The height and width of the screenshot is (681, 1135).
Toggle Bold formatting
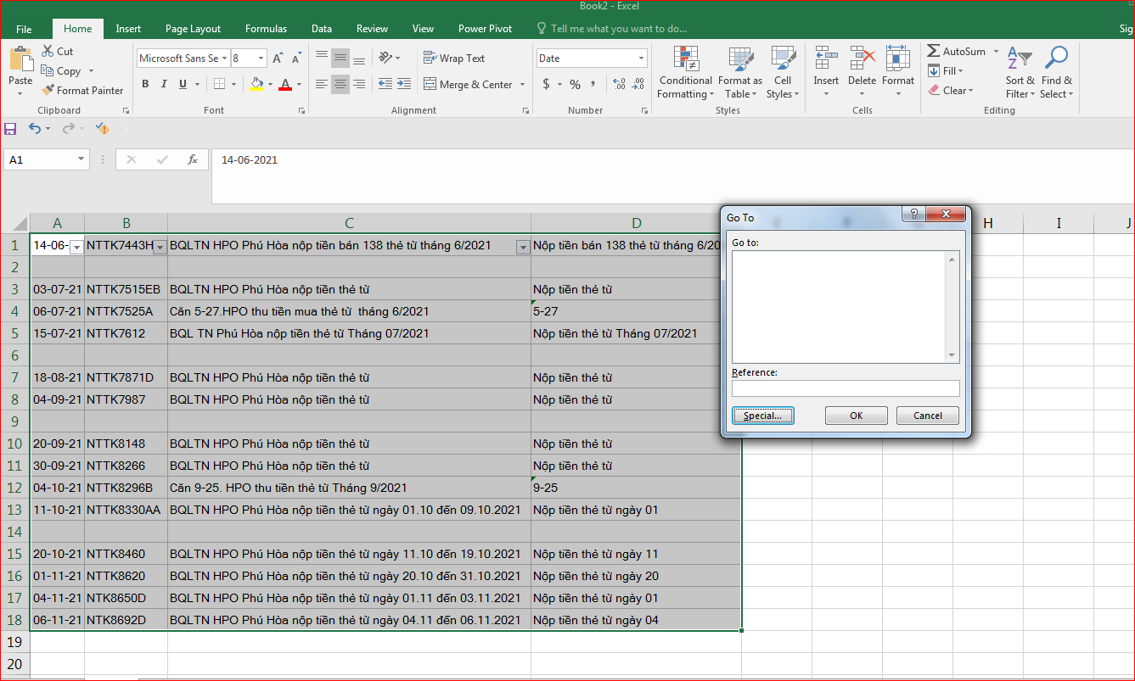coord(145,84)
